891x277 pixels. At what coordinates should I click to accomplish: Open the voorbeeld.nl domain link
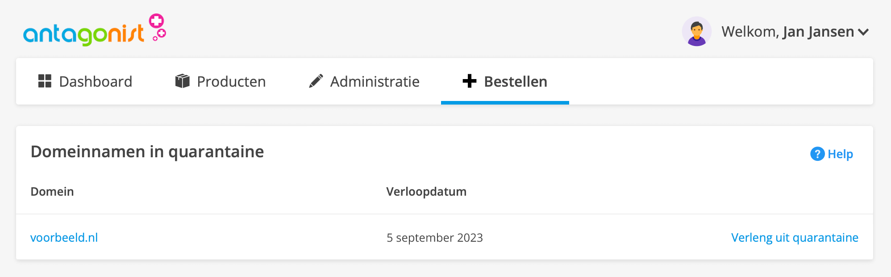click(x=64, y=237)
